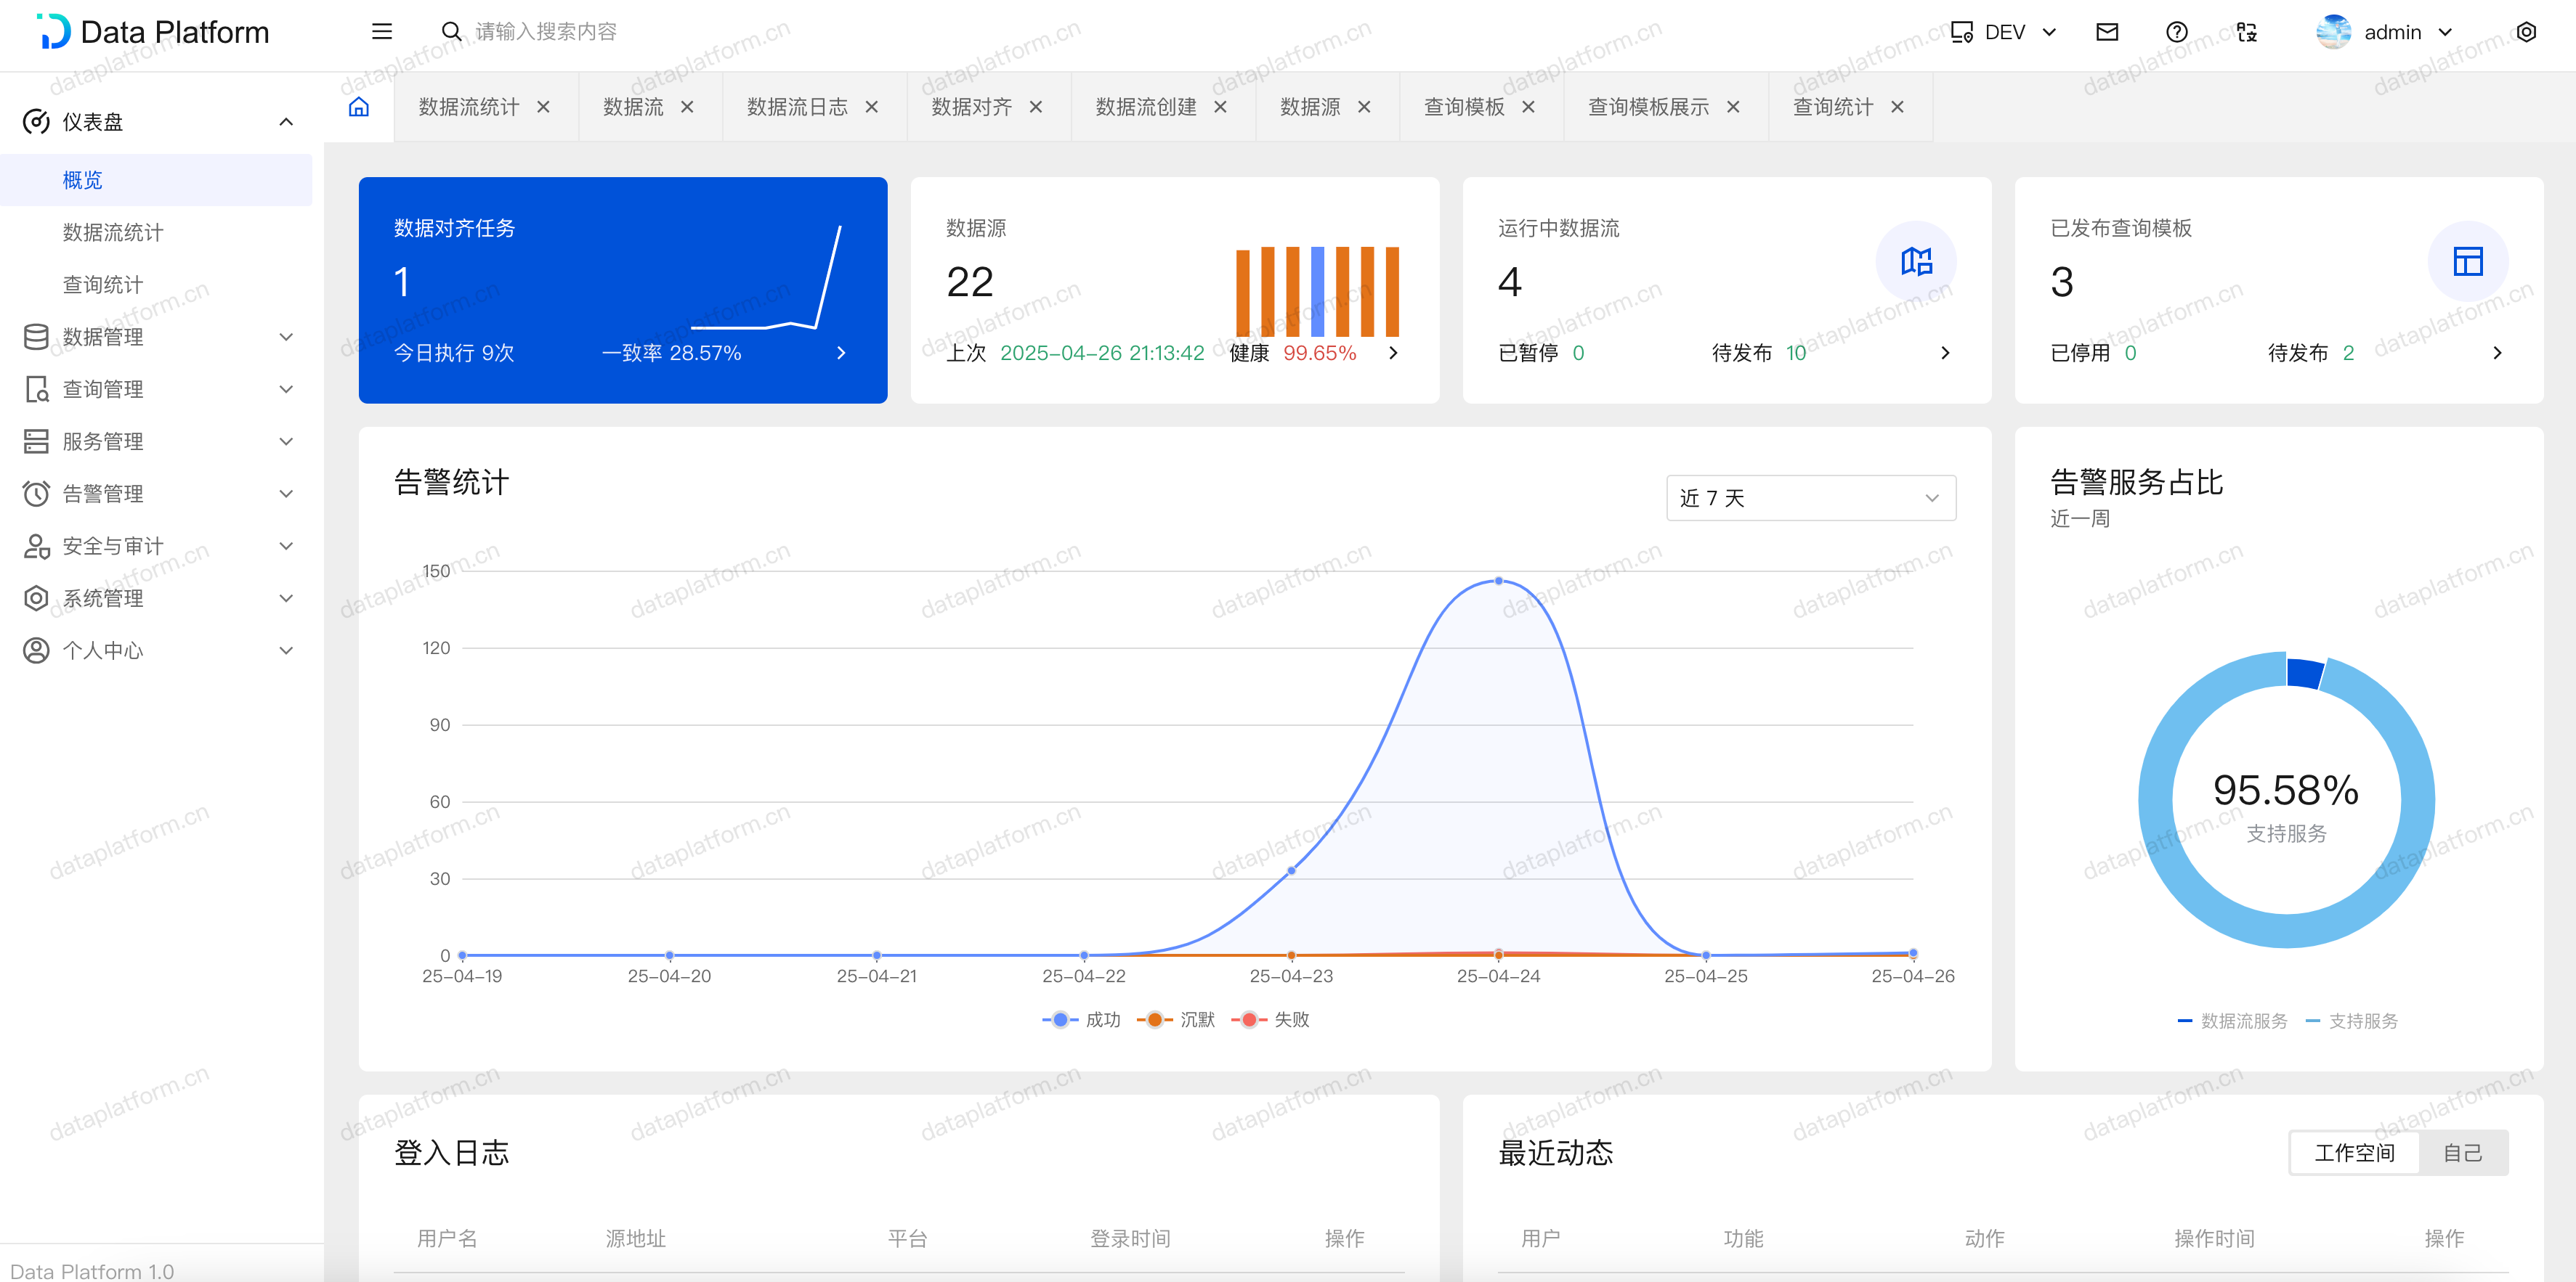The width and height of the screenshot is (2576, 1282).
Task: Toggle the sidebar collapse hamburger icon
Action: [x=382, y=32]
